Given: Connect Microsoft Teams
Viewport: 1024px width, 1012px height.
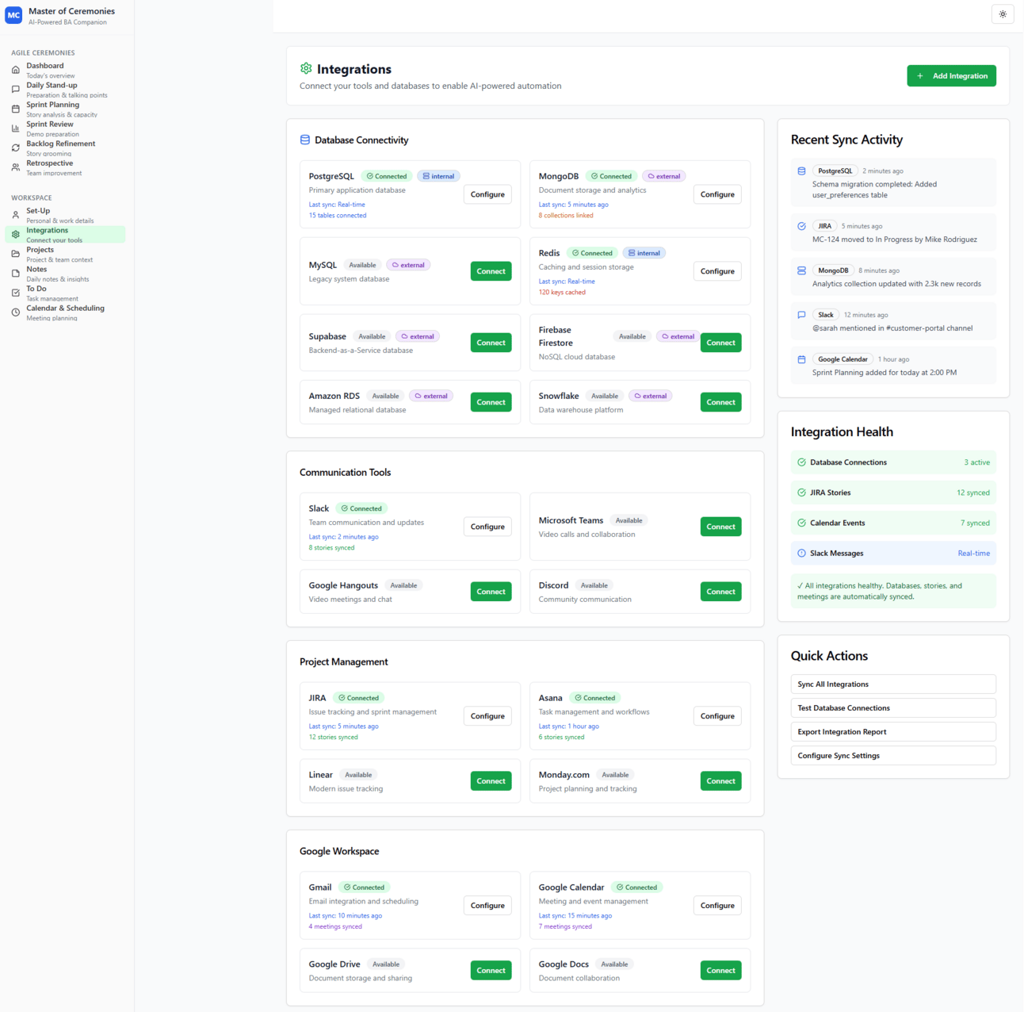Looking at the screenshot, I should [721, 527].
